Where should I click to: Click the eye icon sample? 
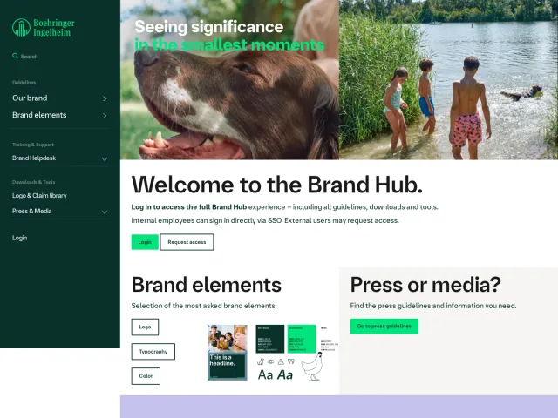pos(271,361)
